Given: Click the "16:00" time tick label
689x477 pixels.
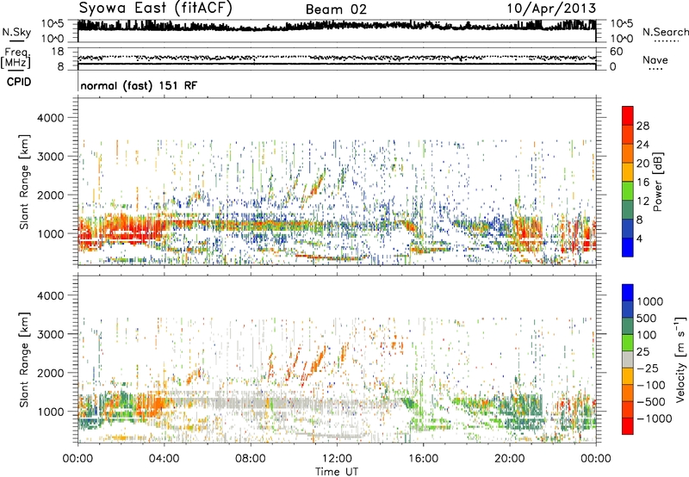Looking at the screenshot, I should click(x=423, y=459).
